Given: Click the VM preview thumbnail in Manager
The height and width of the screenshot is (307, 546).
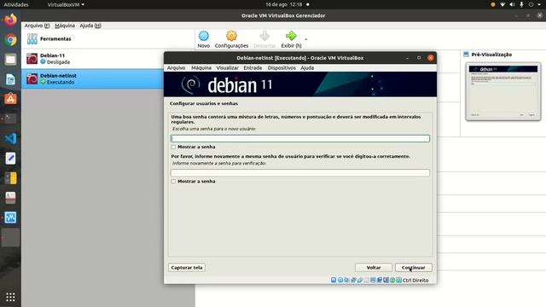Looking at the screenshot, I should point(503,91).
